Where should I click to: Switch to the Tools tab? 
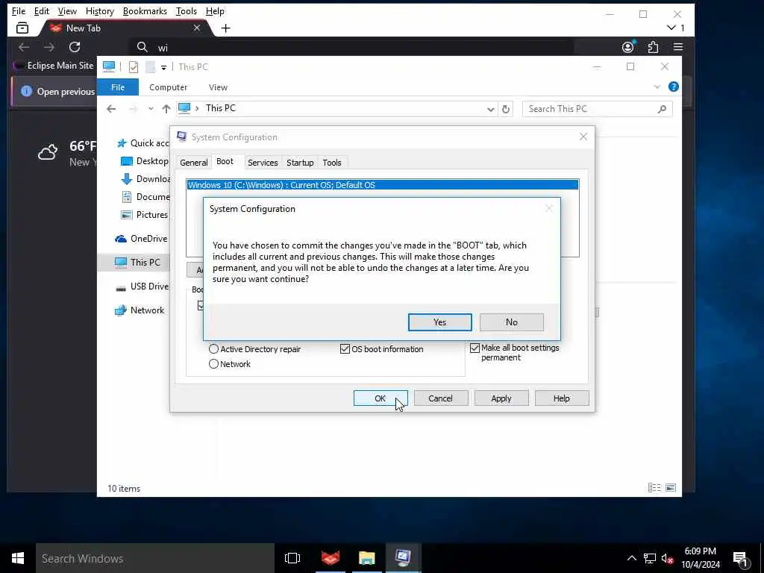pos(332,162)
